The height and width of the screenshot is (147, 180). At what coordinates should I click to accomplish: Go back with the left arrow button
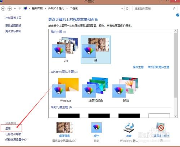coord(3,9)
